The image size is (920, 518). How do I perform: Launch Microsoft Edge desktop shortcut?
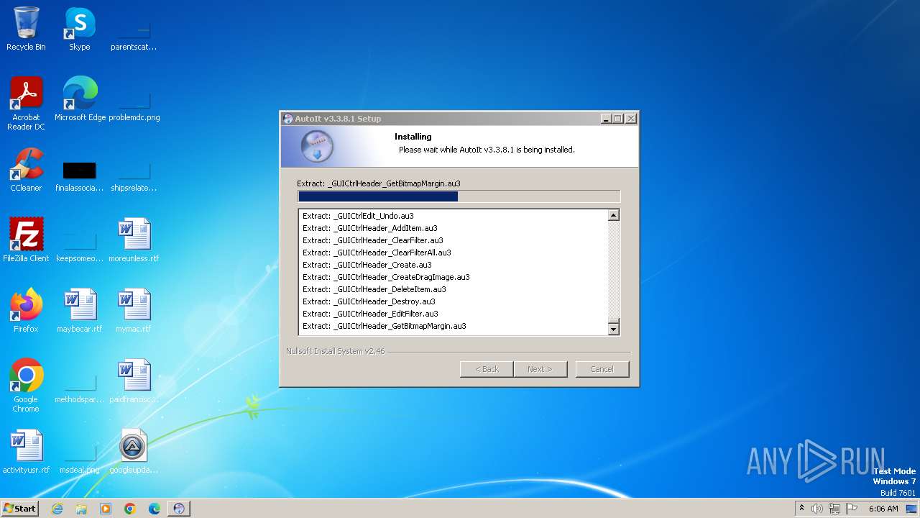80,99
